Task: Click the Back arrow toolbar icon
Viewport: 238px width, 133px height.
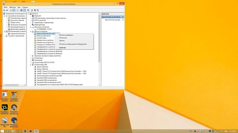Action: coord(4,10)
